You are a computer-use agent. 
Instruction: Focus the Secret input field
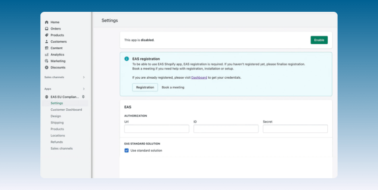(x=295, y=129)
